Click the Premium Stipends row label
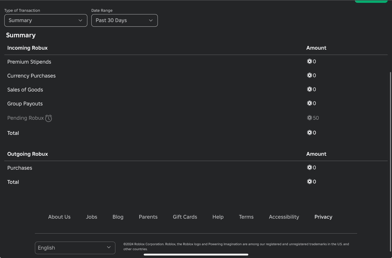 (x=29, y=62)
